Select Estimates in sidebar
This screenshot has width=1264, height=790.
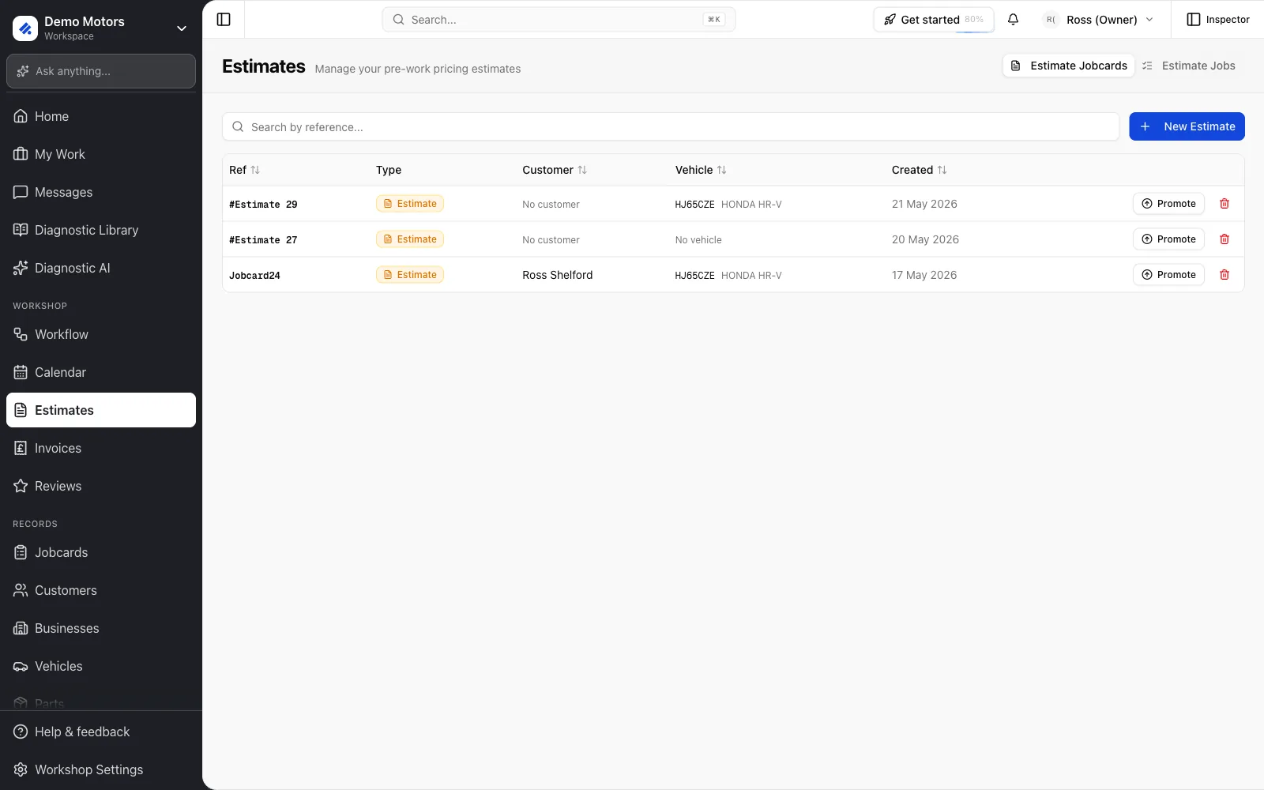[101, 410]
